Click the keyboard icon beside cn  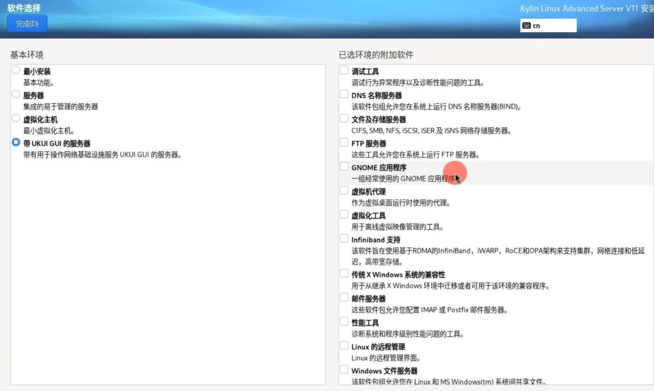(526, 26)
